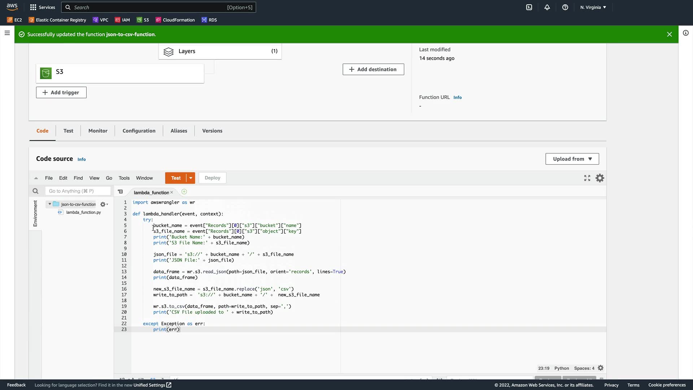Open the hamburger side navigation menu
The height and width of the screenshot is (390, 693).
(7, 33)
